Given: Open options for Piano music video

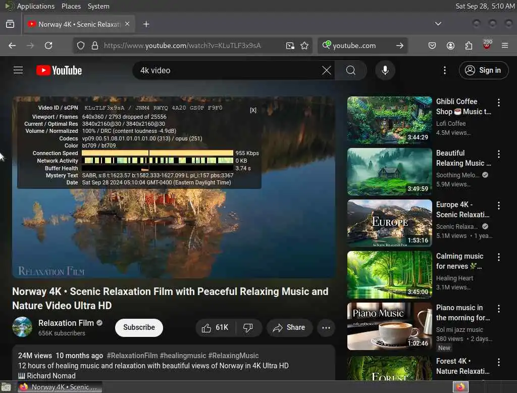Looking at the screenshot, I should coord(498,309).
